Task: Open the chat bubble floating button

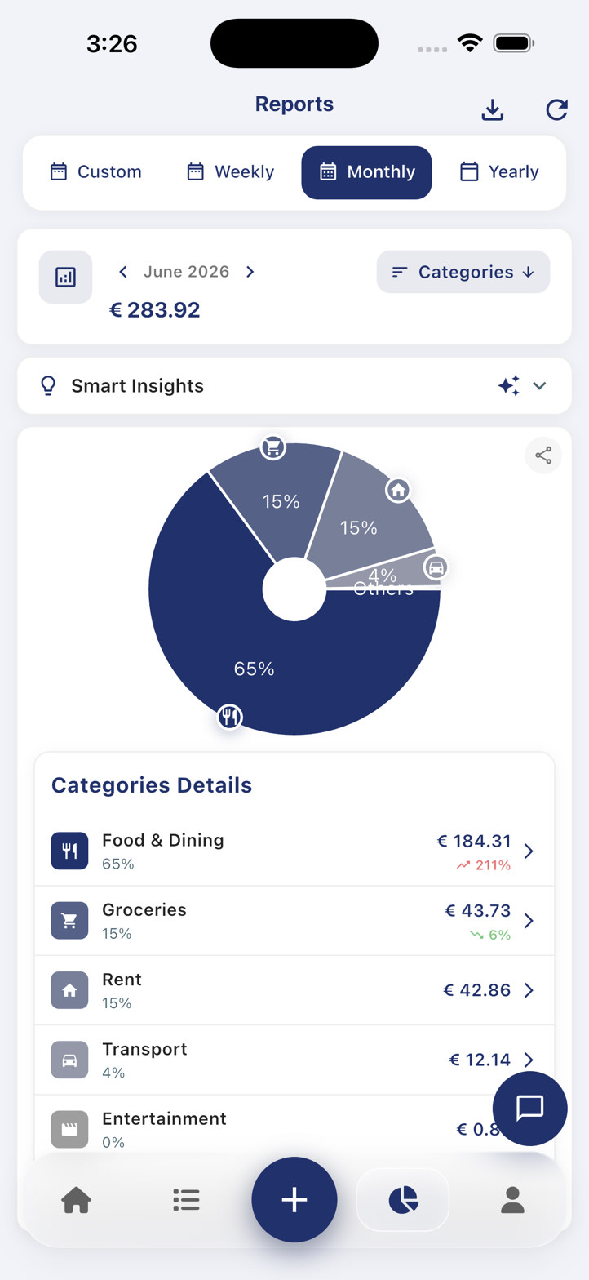Action: click(530, 1109)
